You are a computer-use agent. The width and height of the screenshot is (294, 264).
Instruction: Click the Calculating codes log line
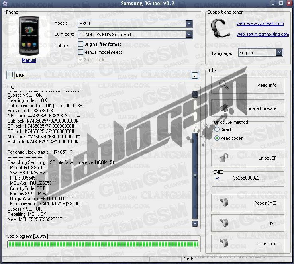[x=45, y=106]
